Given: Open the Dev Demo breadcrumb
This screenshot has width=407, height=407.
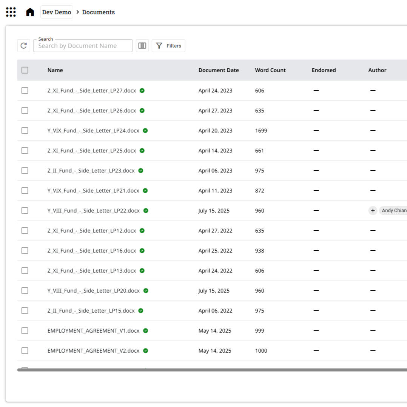Looking at the screenshot, I should [57, 12].
